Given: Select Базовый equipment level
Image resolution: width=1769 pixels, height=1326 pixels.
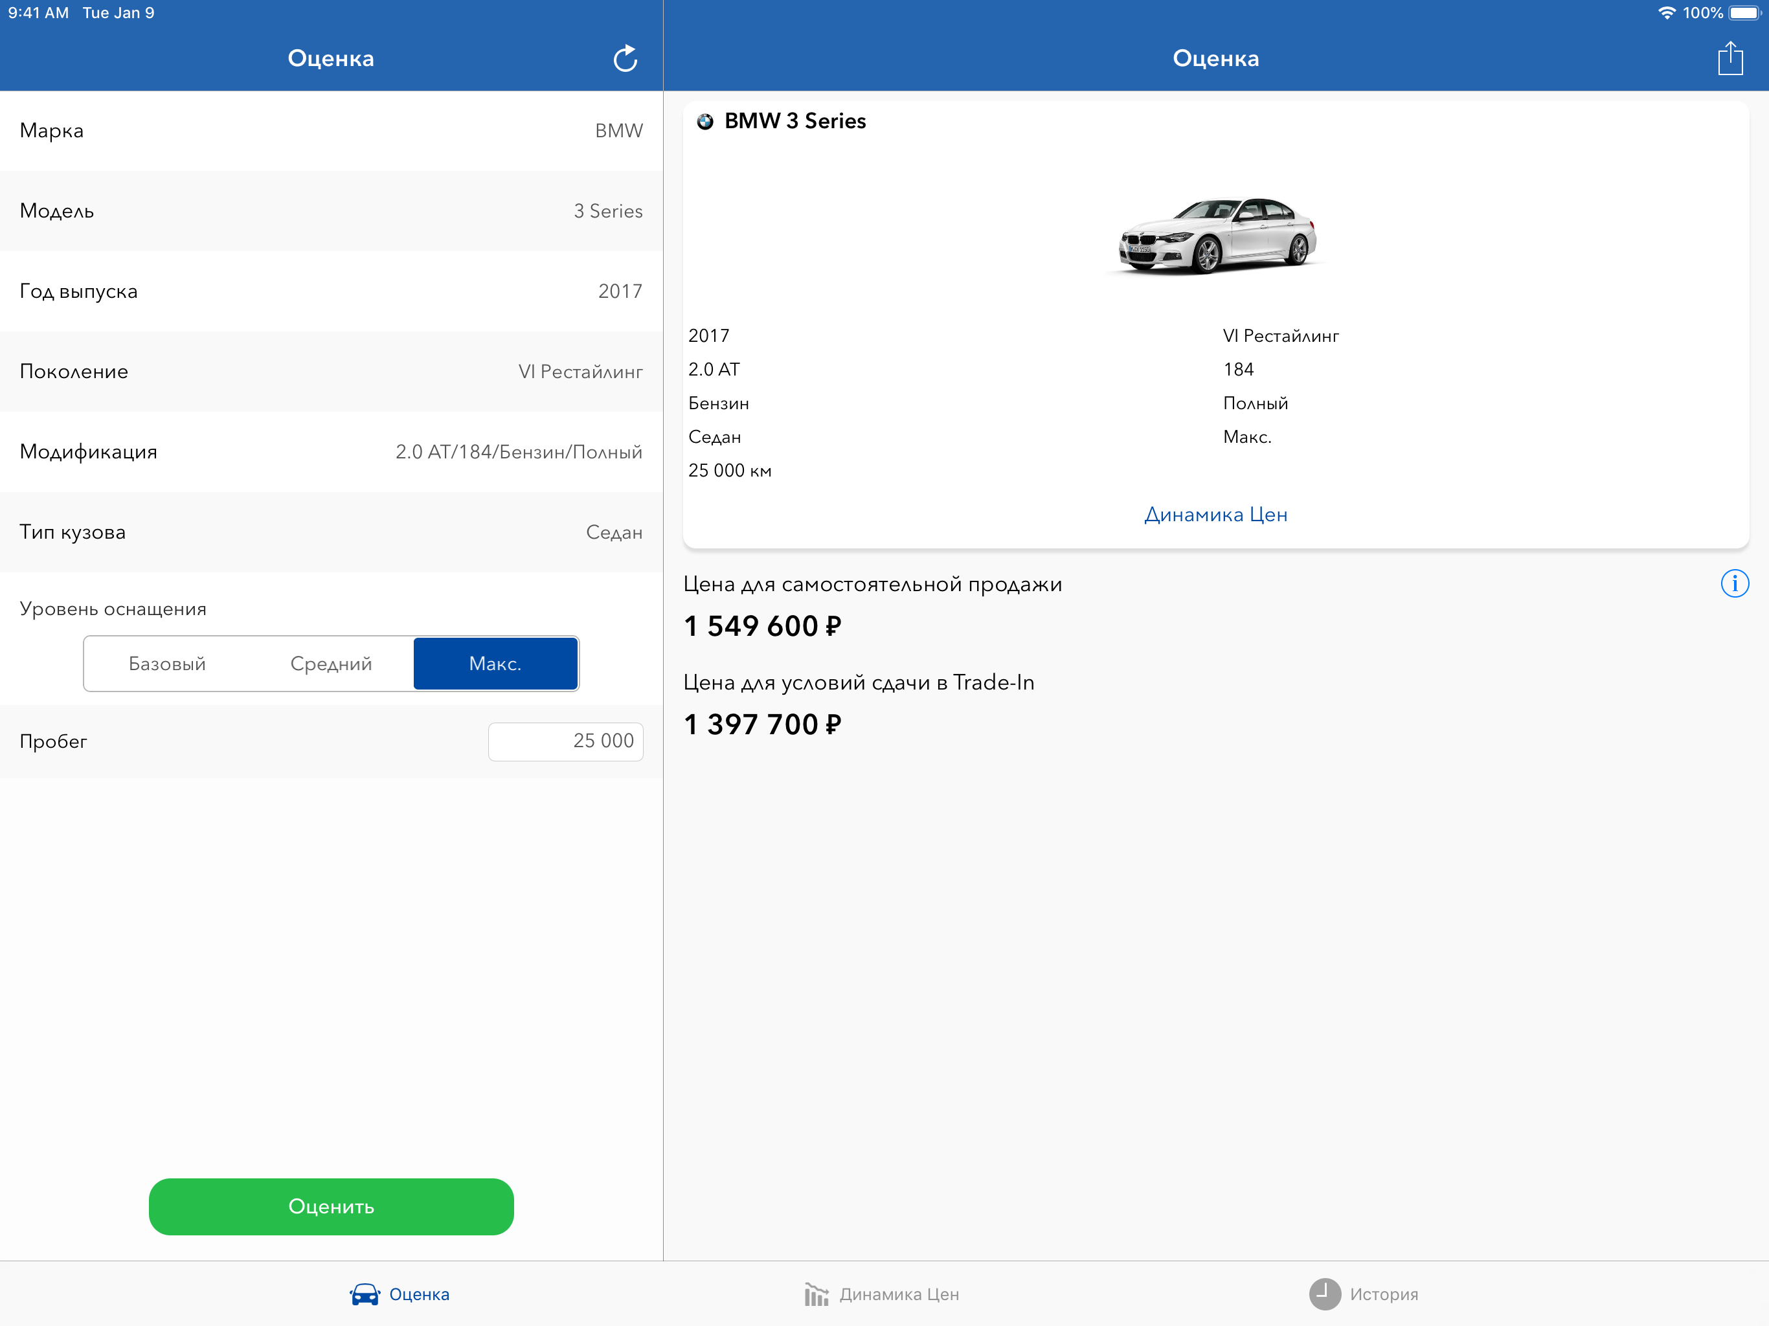Looking at the screenshot, I should pyautogui.click(x=167, y=663).
